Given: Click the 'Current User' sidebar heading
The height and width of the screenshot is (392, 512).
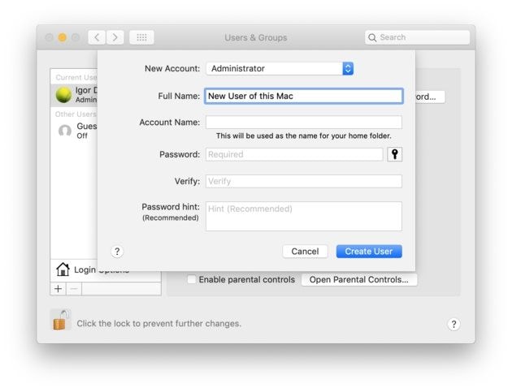Looking at the screenshot, I should pos(76,77).
